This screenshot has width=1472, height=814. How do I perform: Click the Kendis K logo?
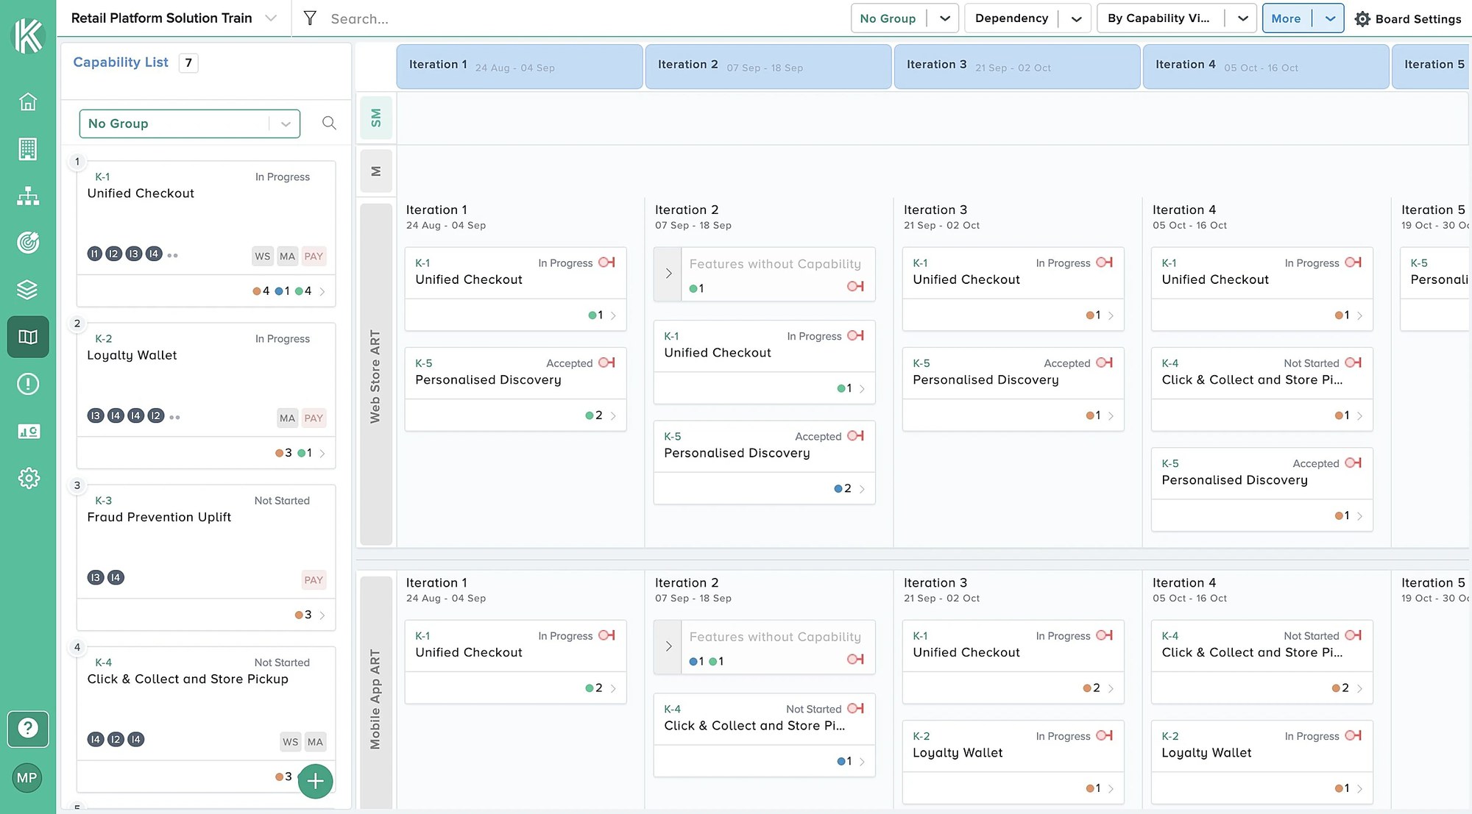click(x=29, y=35)
